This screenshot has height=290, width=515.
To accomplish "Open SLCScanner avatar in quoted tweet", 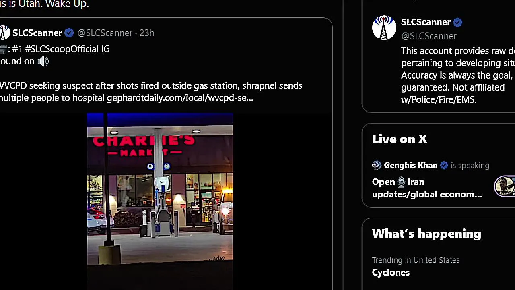I will pyautogui.click(x=4, y=33).
